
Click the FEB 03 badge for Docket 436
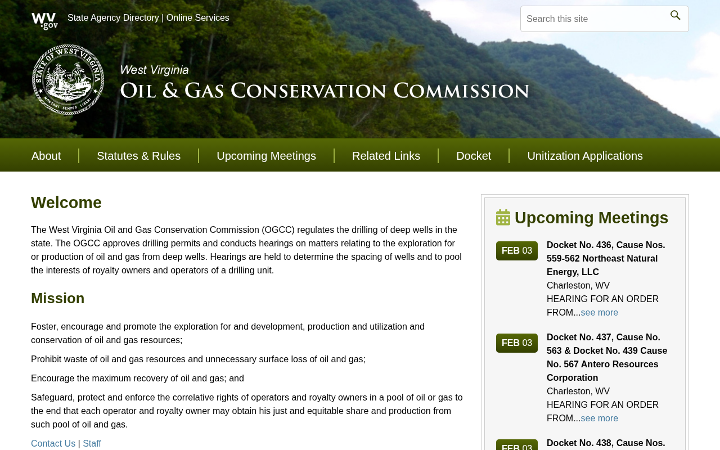tap(517, 251)
